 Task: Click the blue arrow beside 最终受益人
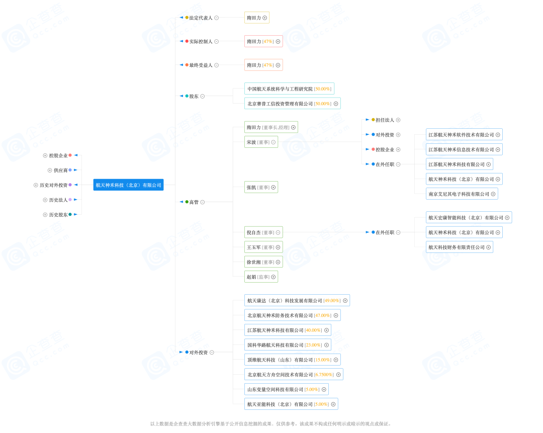point(182,65)
